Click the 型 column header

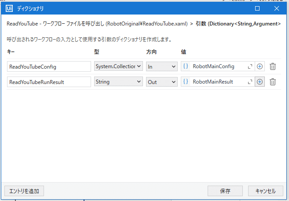point(97,52)
